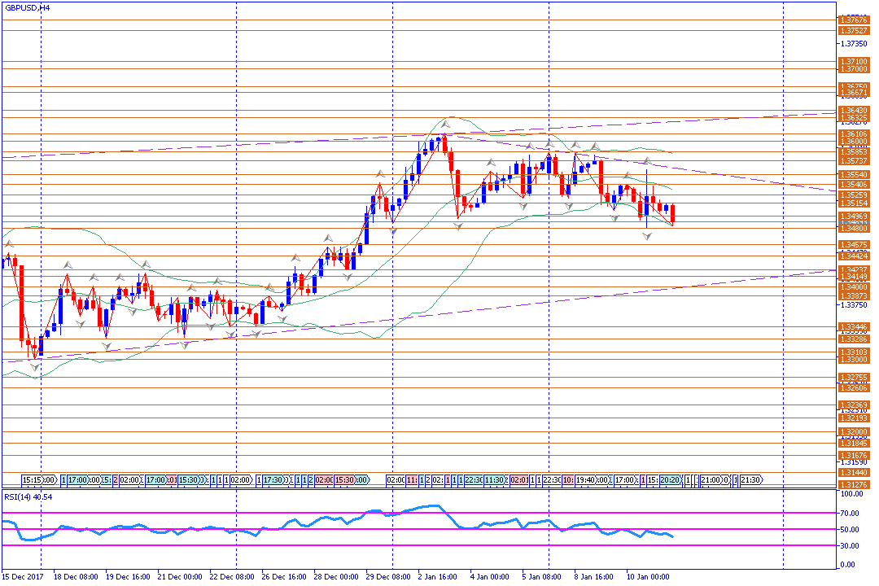Click the RSI 30.00 scale value
The image size is (879, 586).
[x=851, y=545]
